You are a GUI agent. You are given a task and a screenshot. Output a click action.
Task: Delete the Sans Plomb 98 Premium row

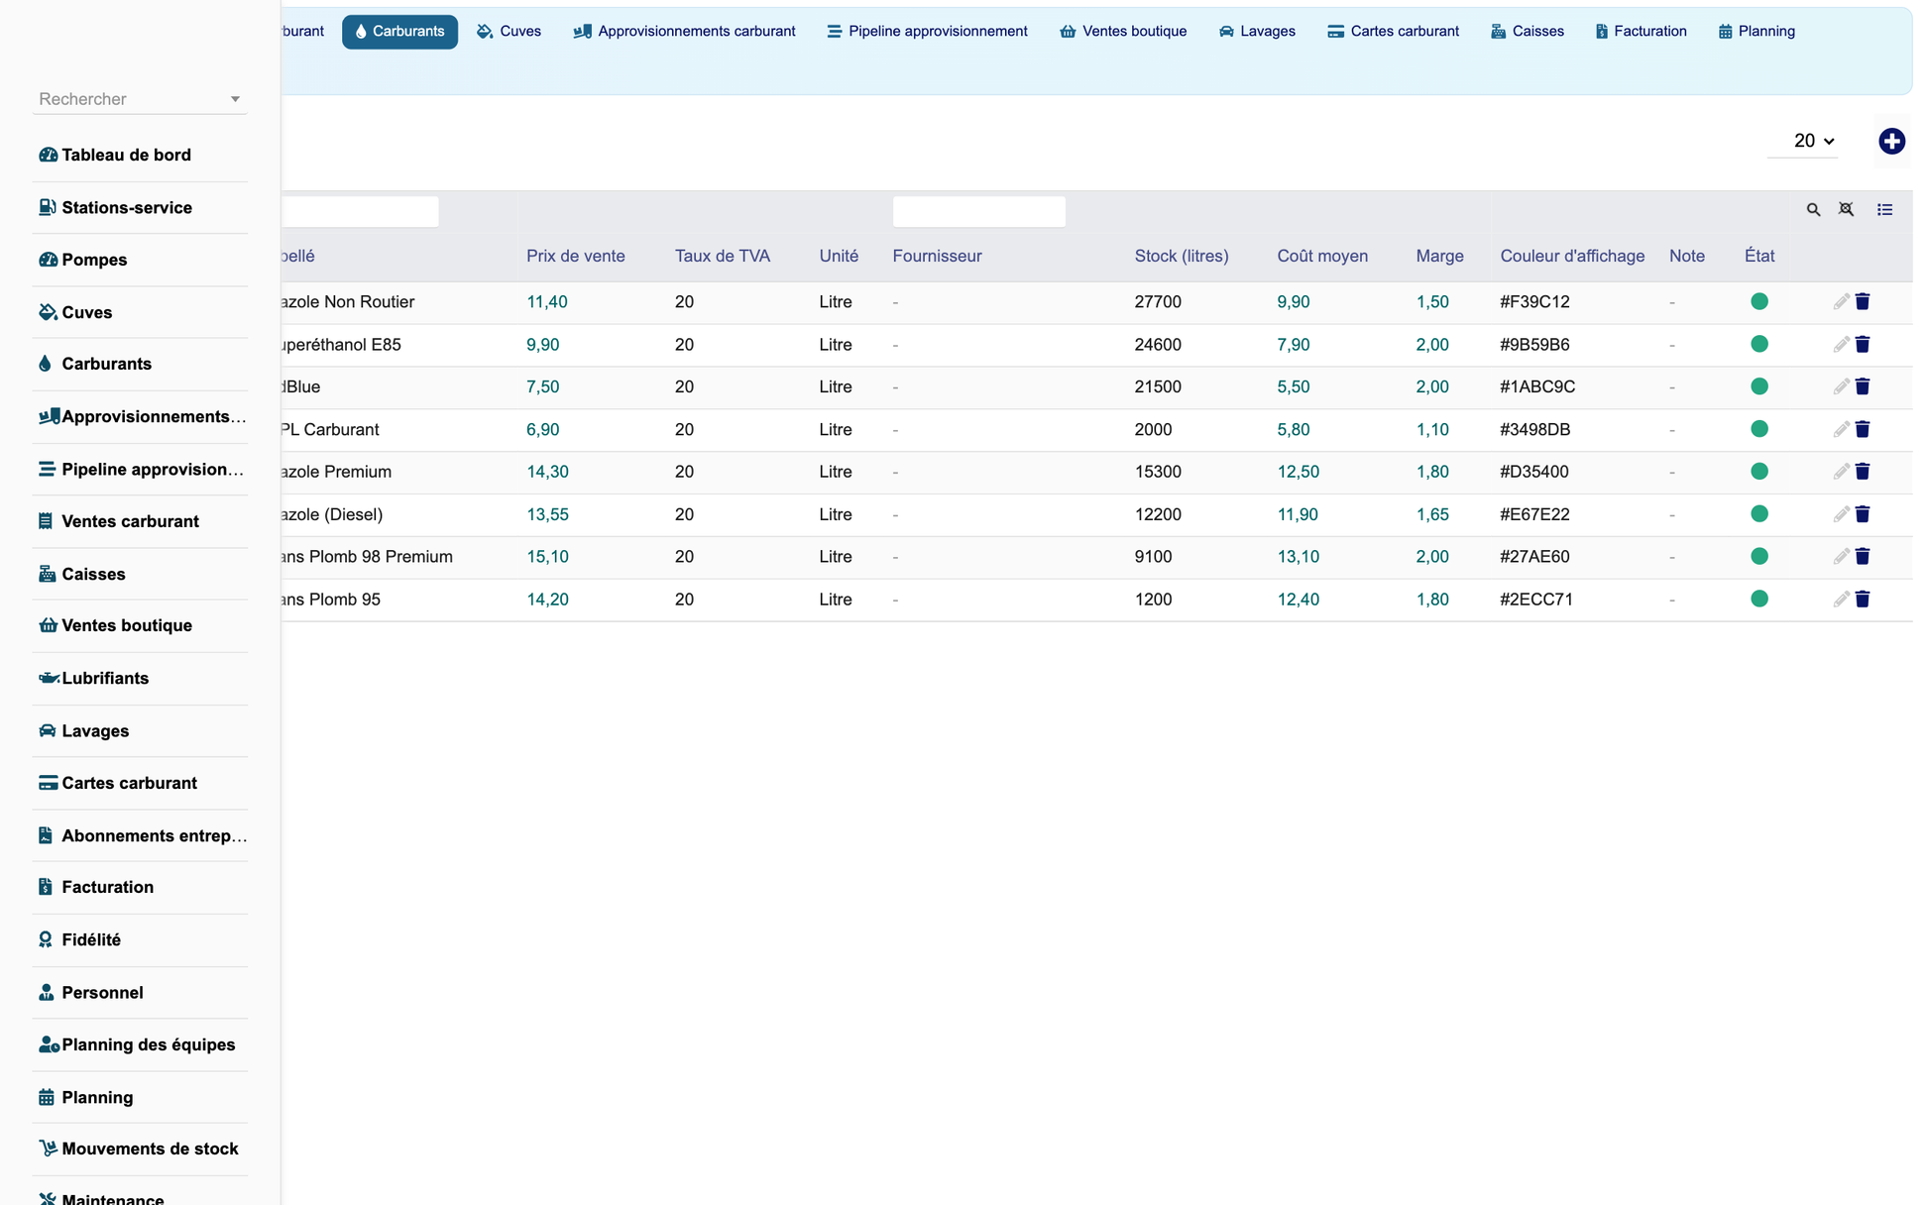pos(1863,557)
